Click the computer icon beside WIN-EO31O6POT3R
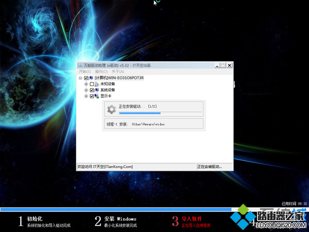The width and height of the screenshot is (309, 232). point(91,78)
